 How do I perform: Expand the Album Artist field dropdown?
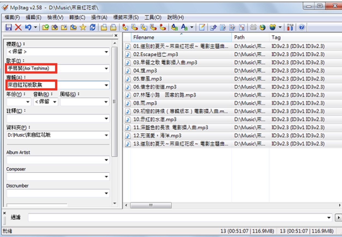coord(106,160)
